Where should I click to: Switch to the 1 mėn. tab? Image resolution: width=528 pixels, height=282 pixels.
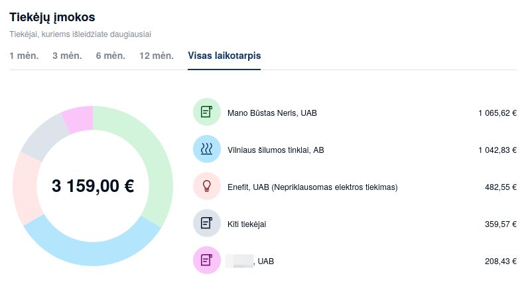pos(24,56)
